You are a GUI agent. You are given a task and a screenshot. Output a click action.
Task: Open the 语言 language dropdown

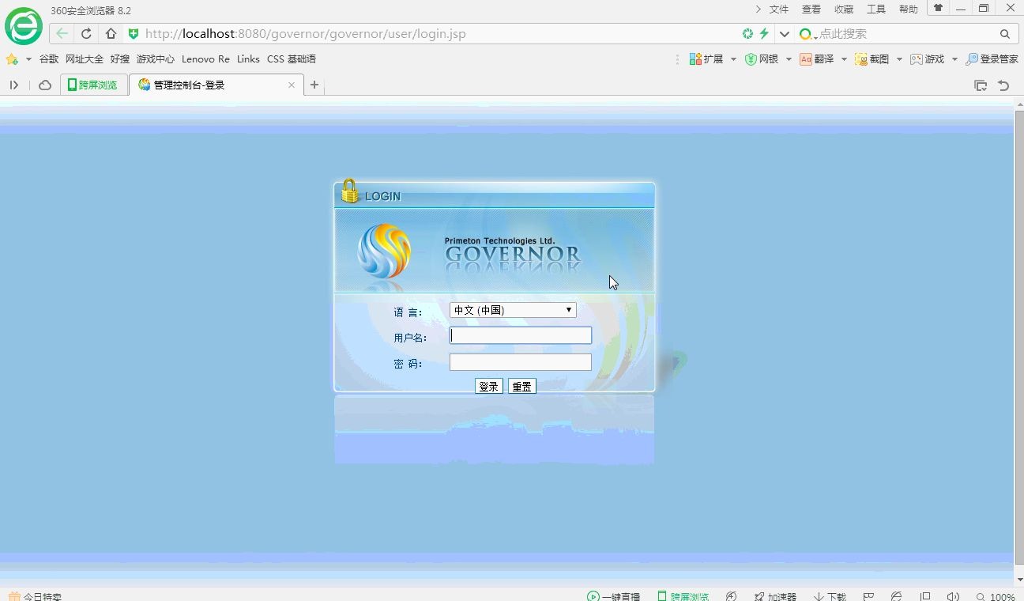pyautogui.click(x=513, y=310)
